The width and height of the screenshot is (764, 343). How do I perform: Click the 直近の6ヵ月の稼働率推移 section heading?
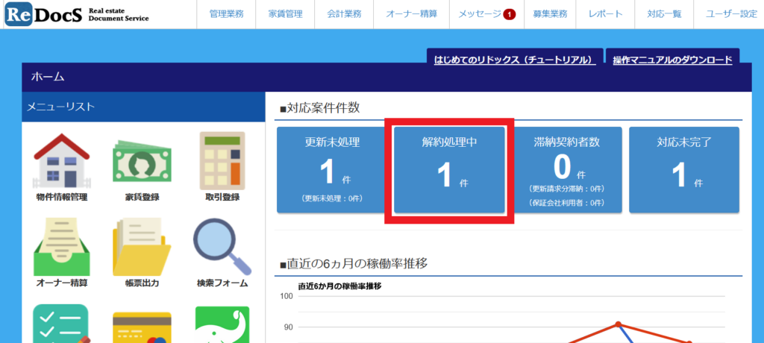point(354,264)
